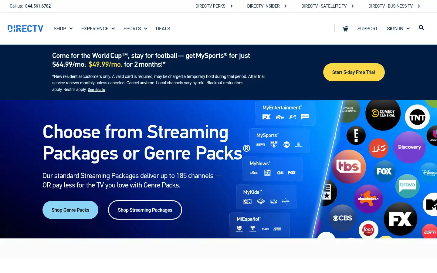Expand the SPORTS dropdown menu

pos(135,29)
